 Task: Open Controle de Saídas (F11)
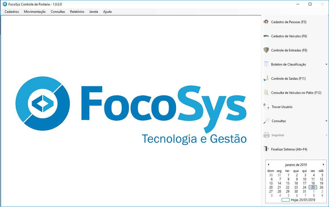[x=289, y=79]
